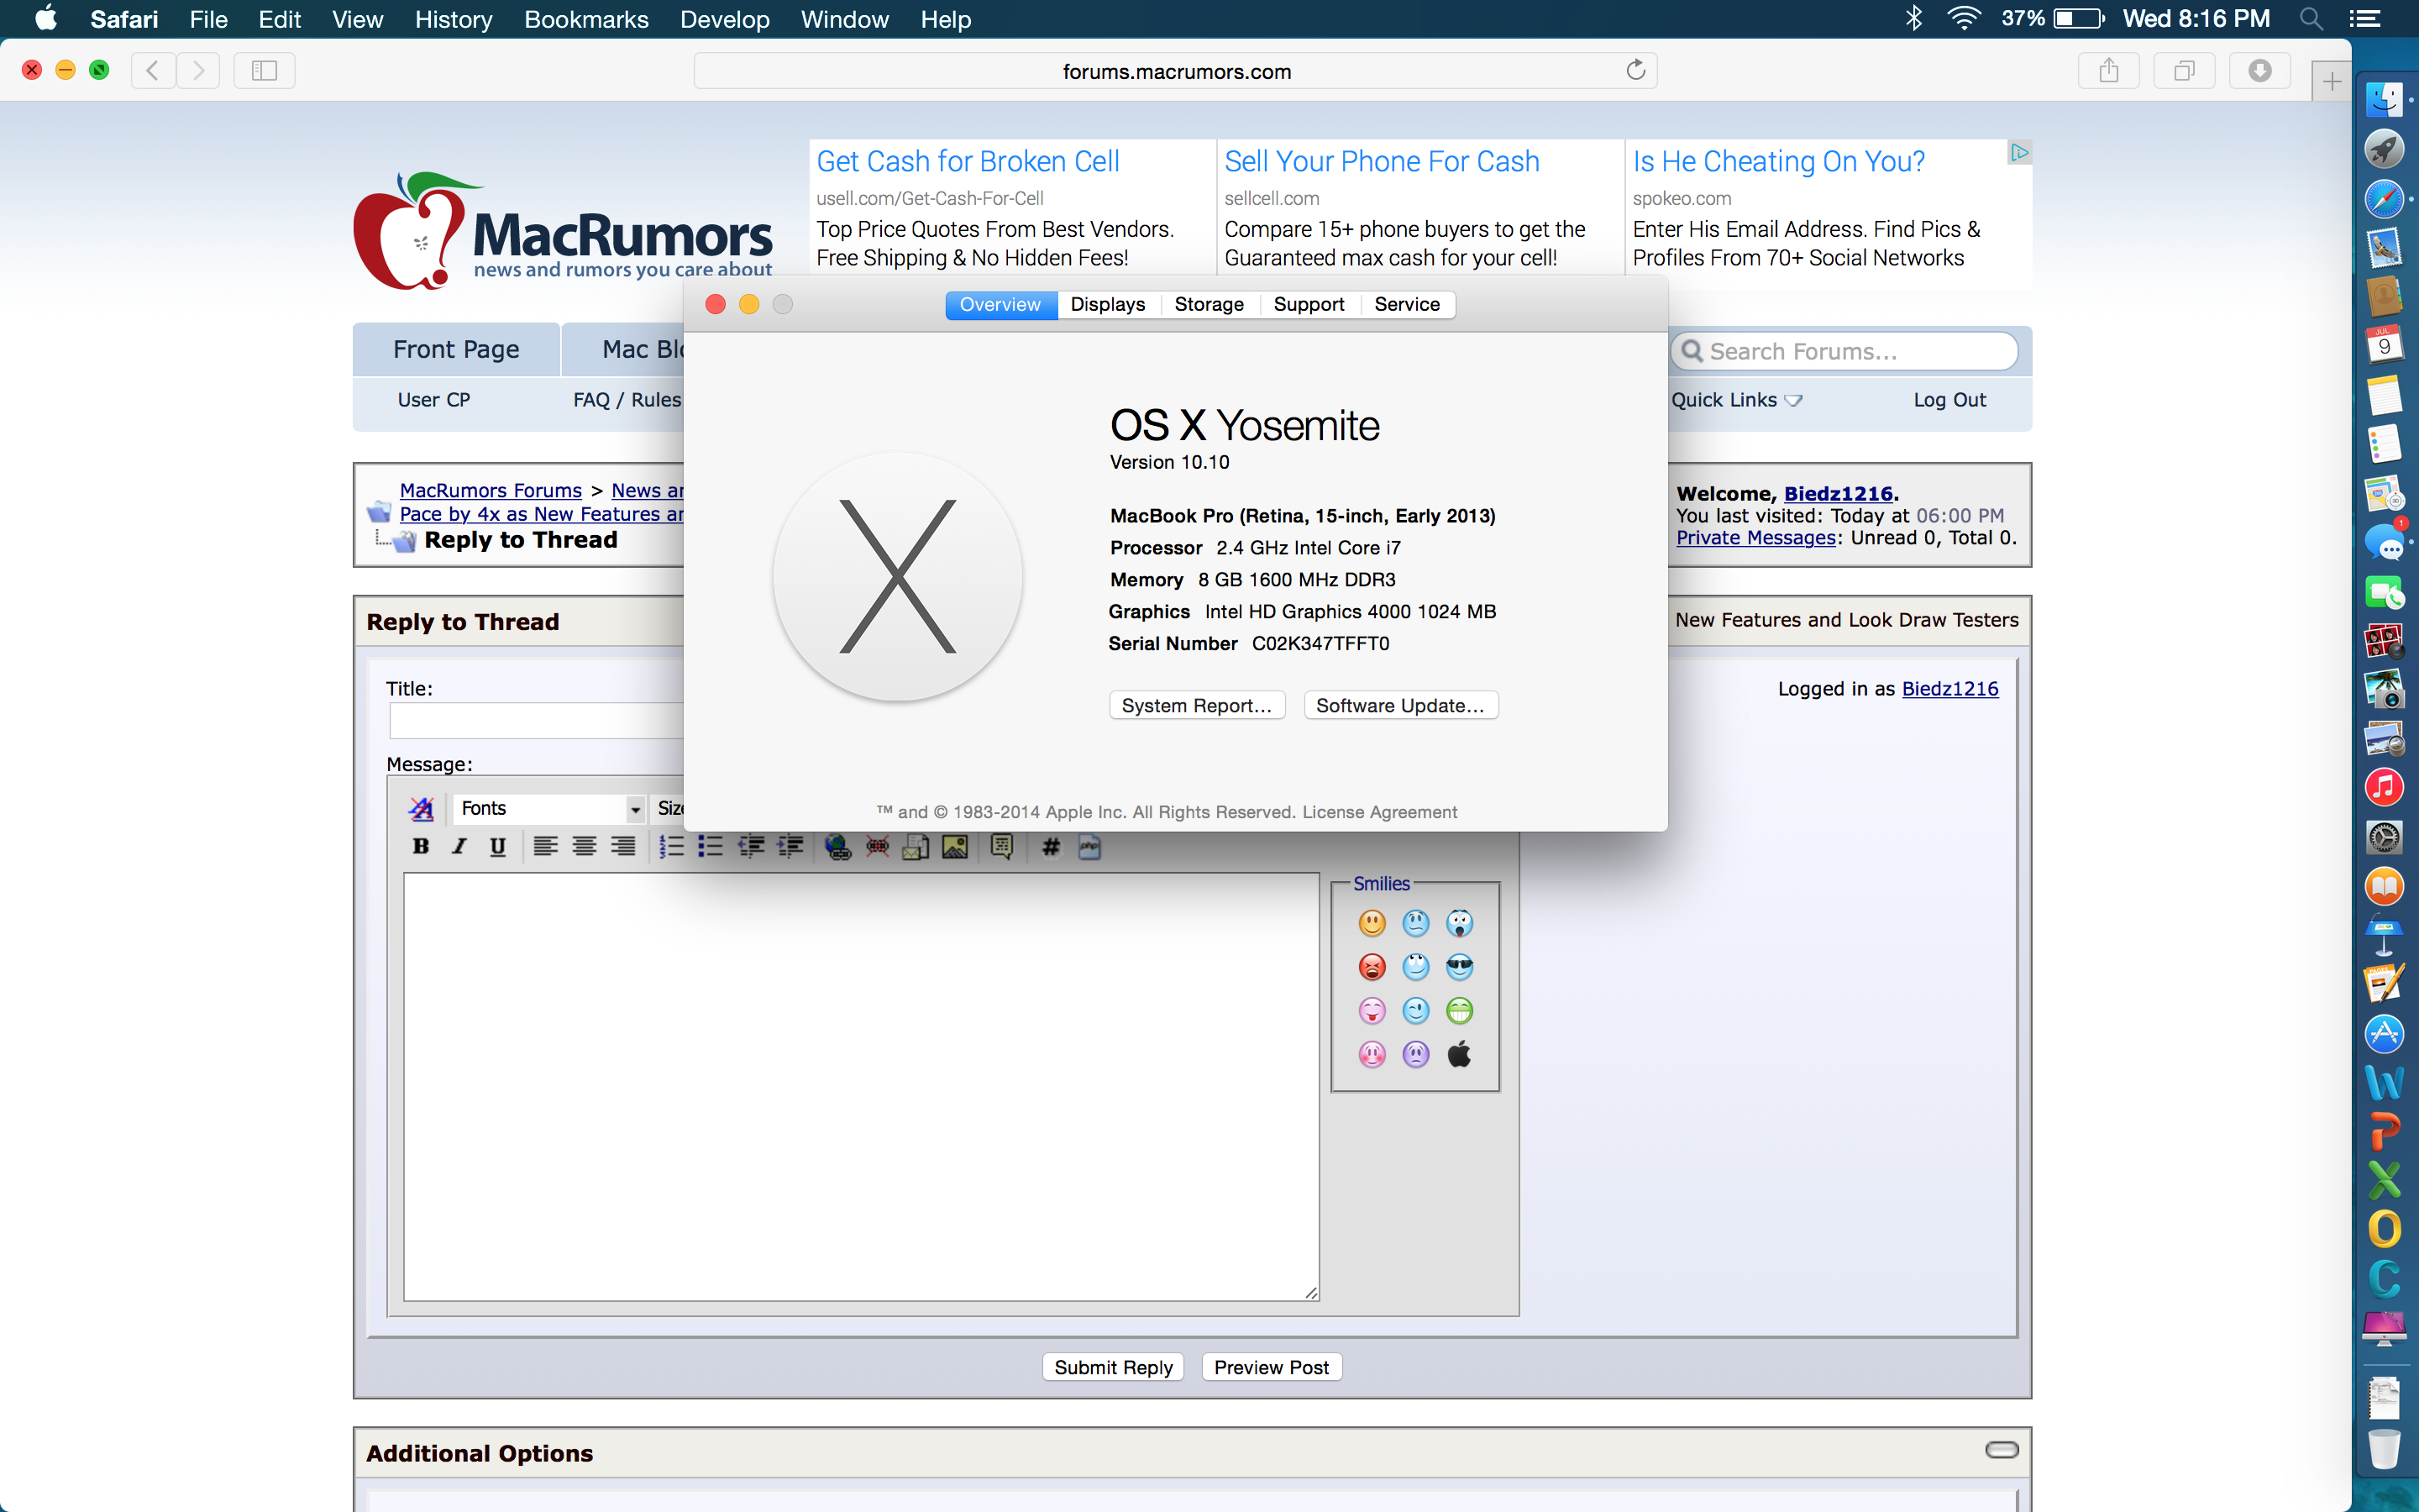Show Safari's sidebar

click(264, 70)
